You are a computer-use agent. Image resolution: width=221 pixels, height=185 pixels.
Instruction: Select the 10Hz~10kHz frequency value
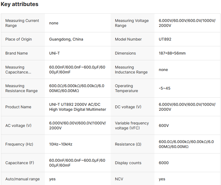[61, 144]
